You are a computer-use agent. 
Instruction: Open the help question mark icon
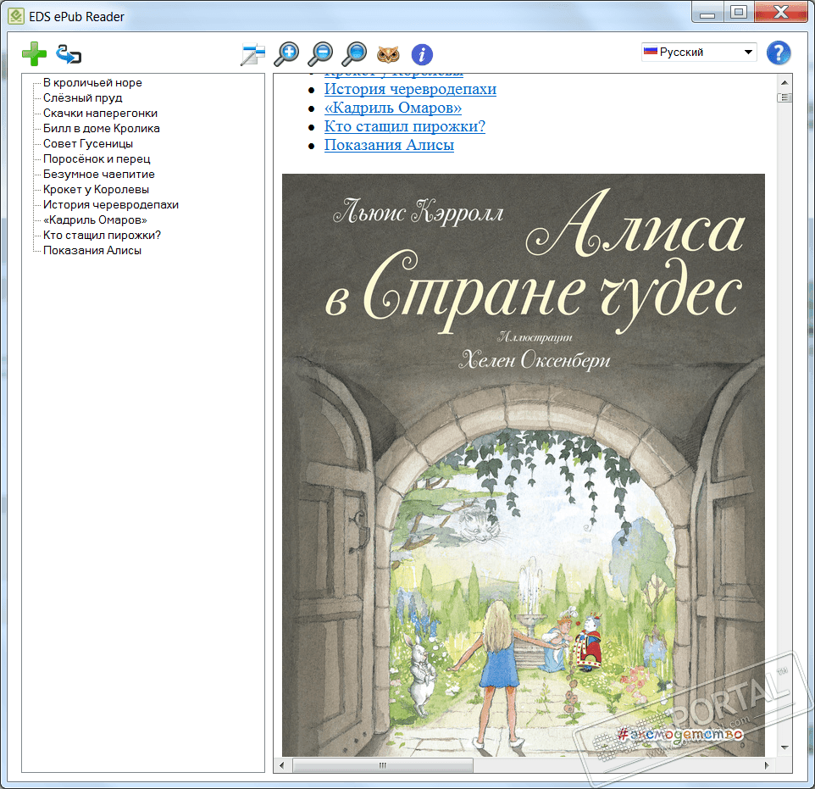(x=778, y=53)
